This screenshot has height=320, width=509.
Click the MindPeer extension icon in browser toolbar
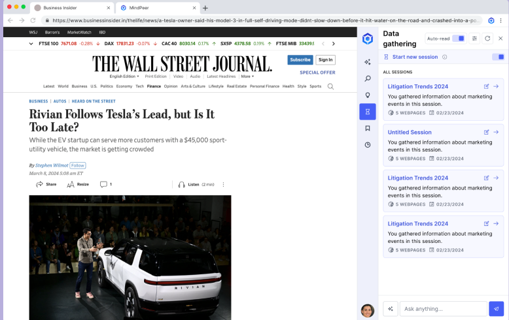click(491, 20)
